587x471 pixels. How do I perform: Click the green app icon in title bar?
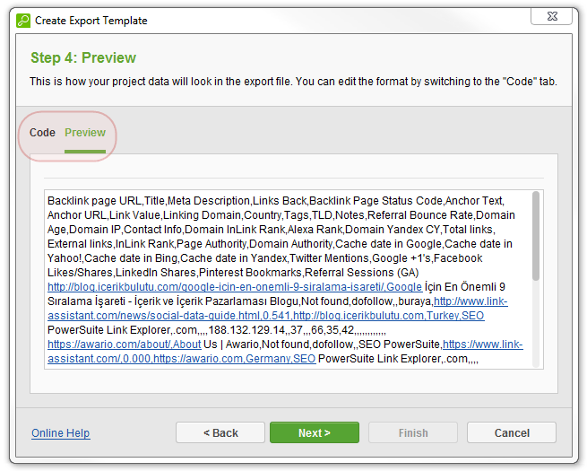click(23, 21)
